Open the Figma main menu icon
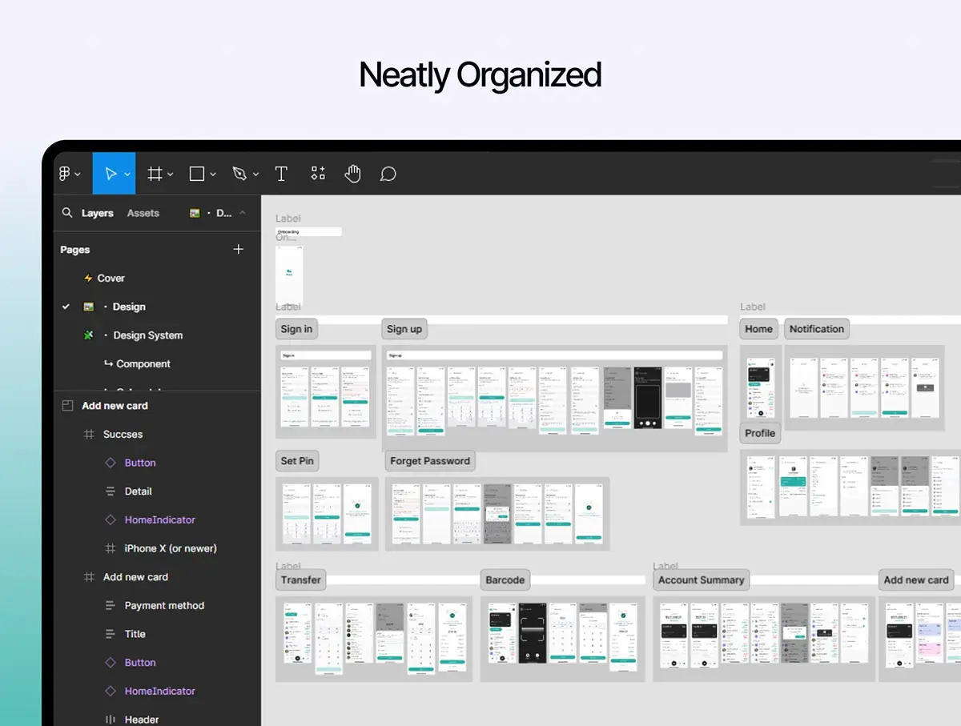 coord(66,174)
